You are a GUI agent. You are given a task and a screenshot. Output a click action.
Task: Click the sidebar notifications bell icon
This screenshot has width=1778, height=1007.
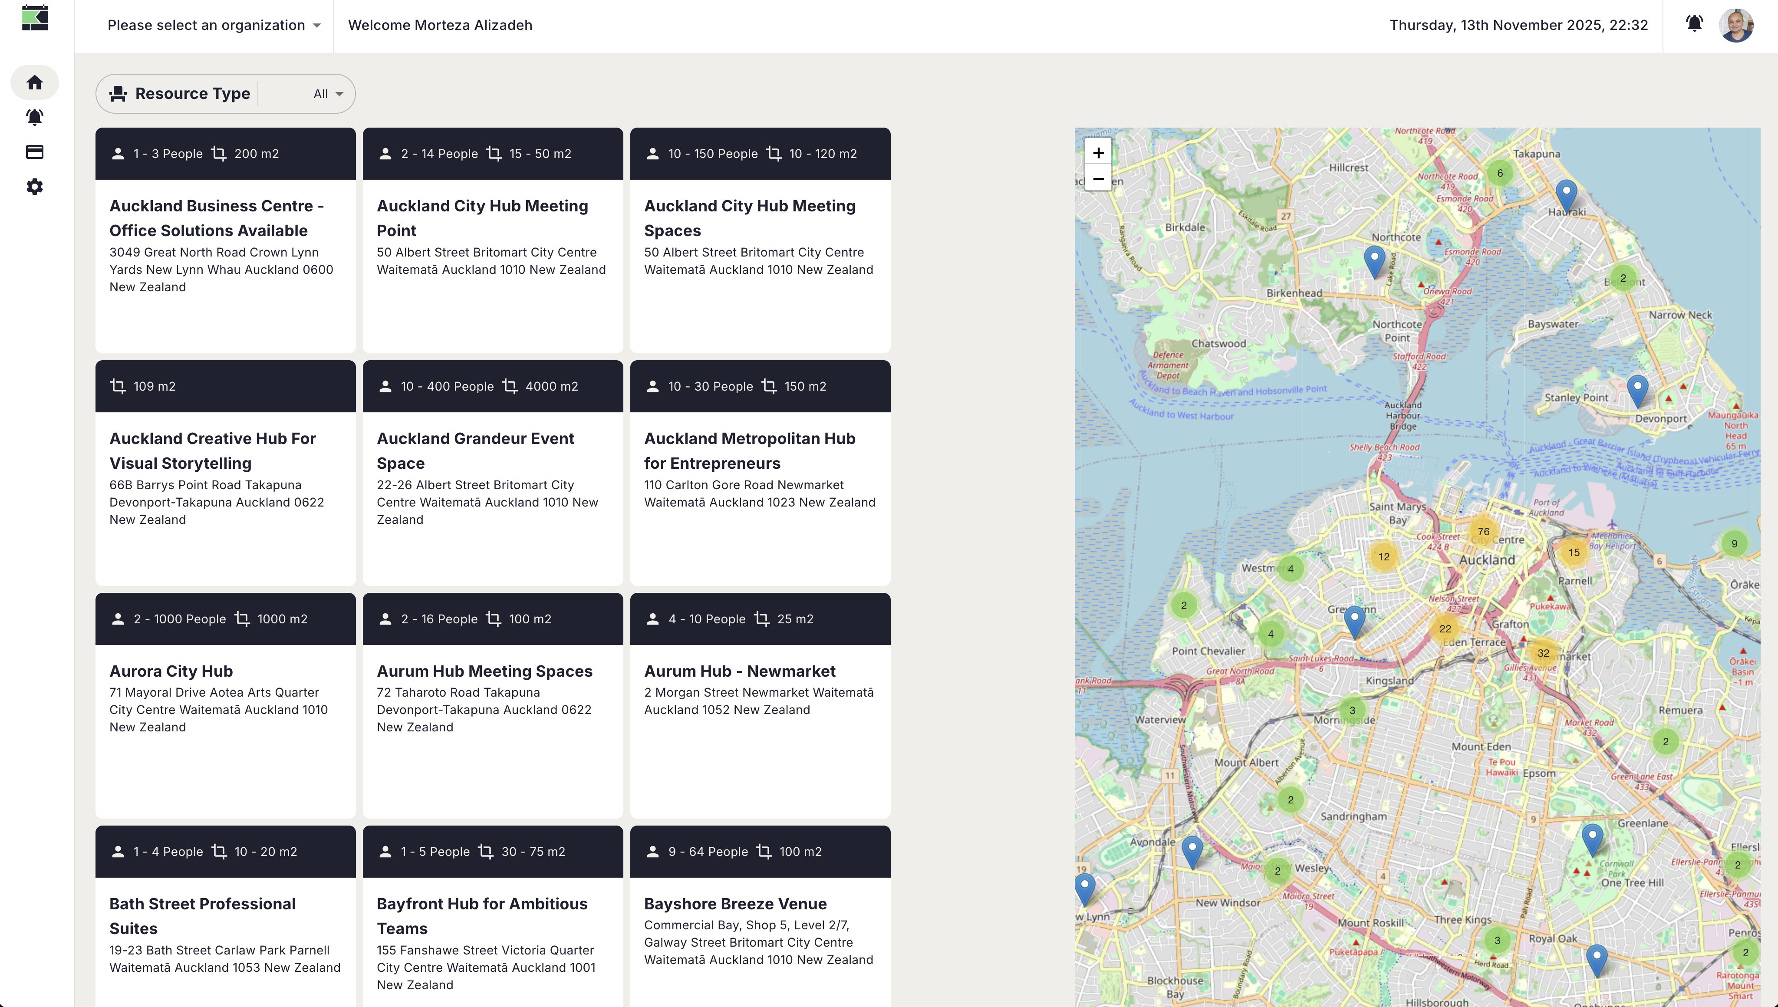(x=35, y=117)
